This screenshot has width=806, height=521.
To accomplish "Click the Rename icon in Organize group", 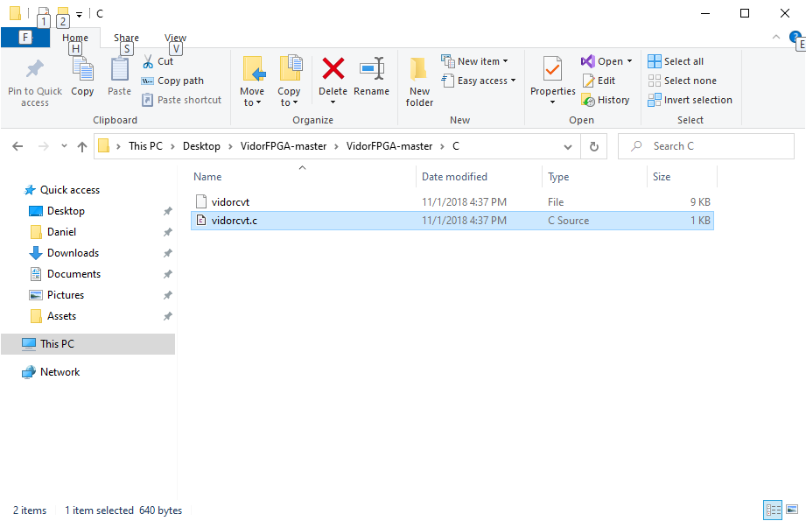I will coord(371,70).
